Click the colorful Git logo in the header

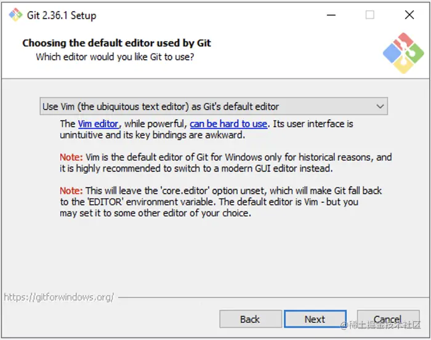403,53
